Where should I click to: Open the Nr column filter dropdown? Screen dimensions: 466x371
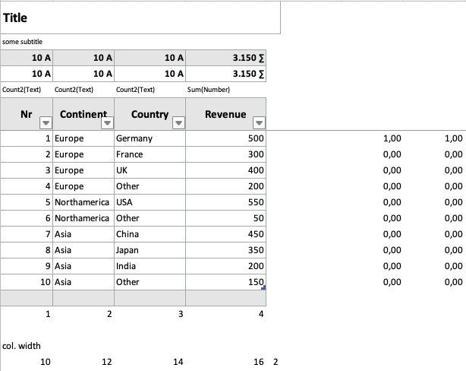coord(46,123)
